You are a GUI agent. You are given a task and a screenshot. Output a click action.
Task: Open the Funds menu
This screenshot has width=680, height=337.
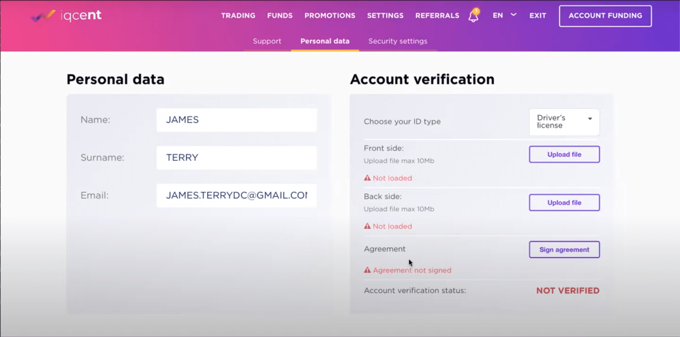[280, 16]
